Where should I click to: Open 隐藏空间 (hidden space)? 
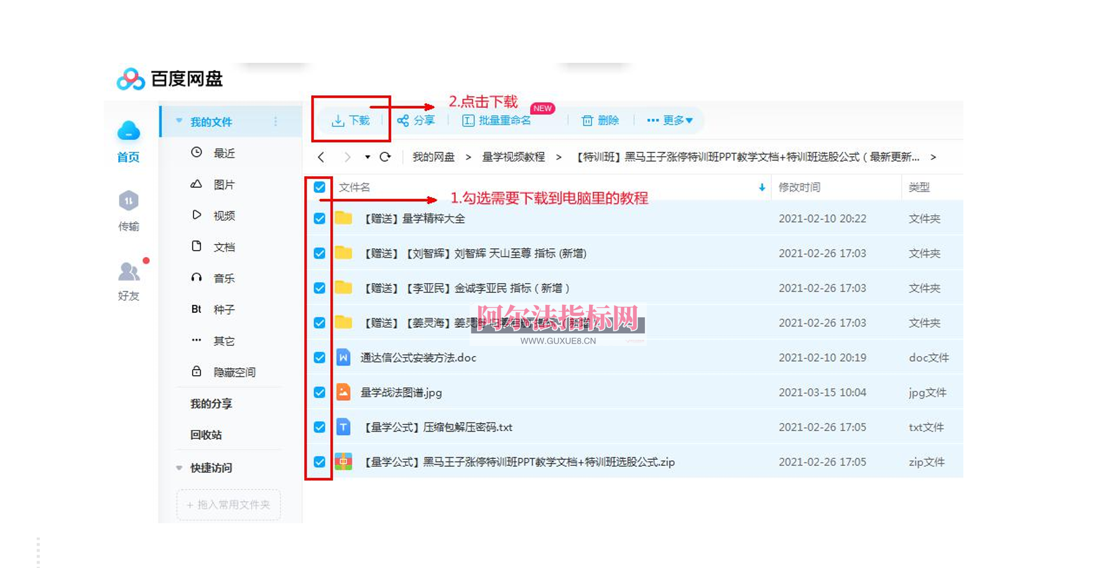tap(235, 371)
